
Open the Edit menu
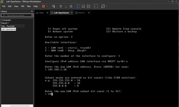(9, 6)
